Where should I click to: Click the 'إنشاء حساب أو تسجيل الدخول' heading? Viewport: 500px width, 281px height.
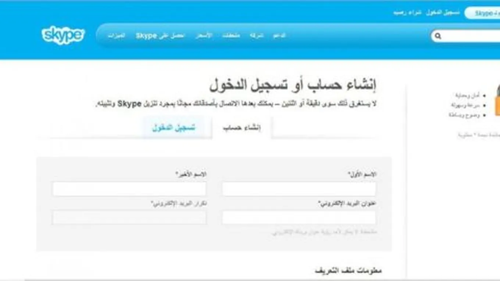[x=293, y=85]
